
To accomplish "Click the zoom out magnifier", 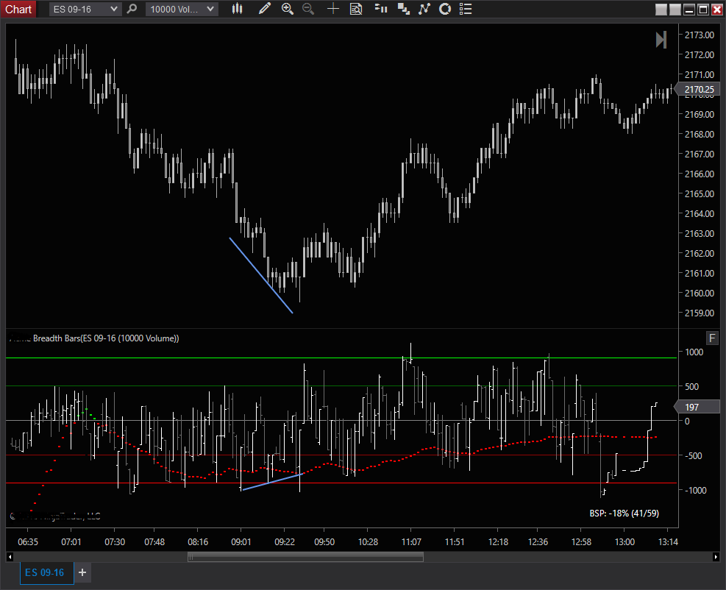I will click(x=308, y=10).
